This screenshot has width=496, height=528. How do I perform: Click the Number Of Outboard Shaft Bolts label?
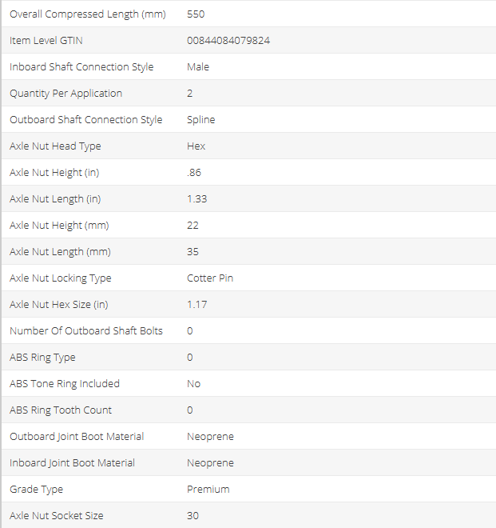(x=86, y=330)
